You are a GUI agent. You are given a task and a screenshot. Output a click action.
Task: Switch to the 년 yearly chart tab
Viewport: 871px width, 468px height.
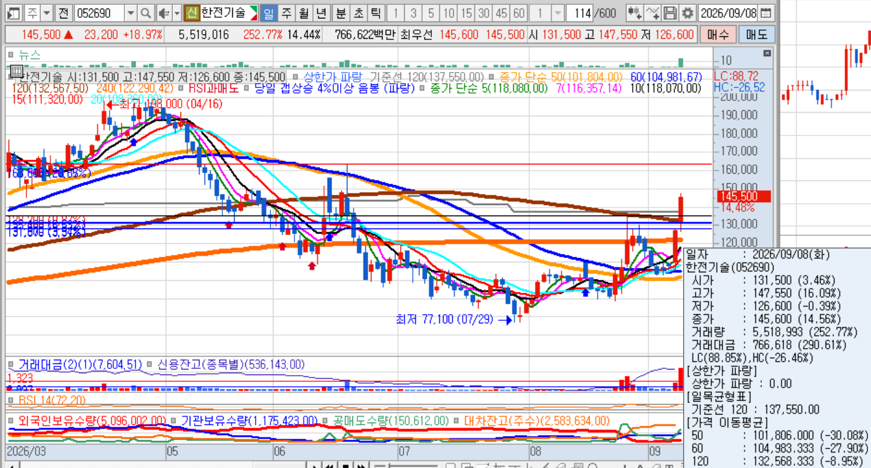[x=321, y=12]
